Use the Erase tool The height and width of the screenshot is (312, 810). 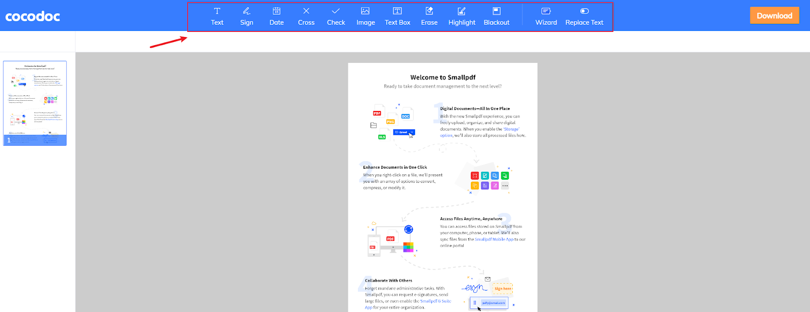pyautogui.click(x=429, y=16)
